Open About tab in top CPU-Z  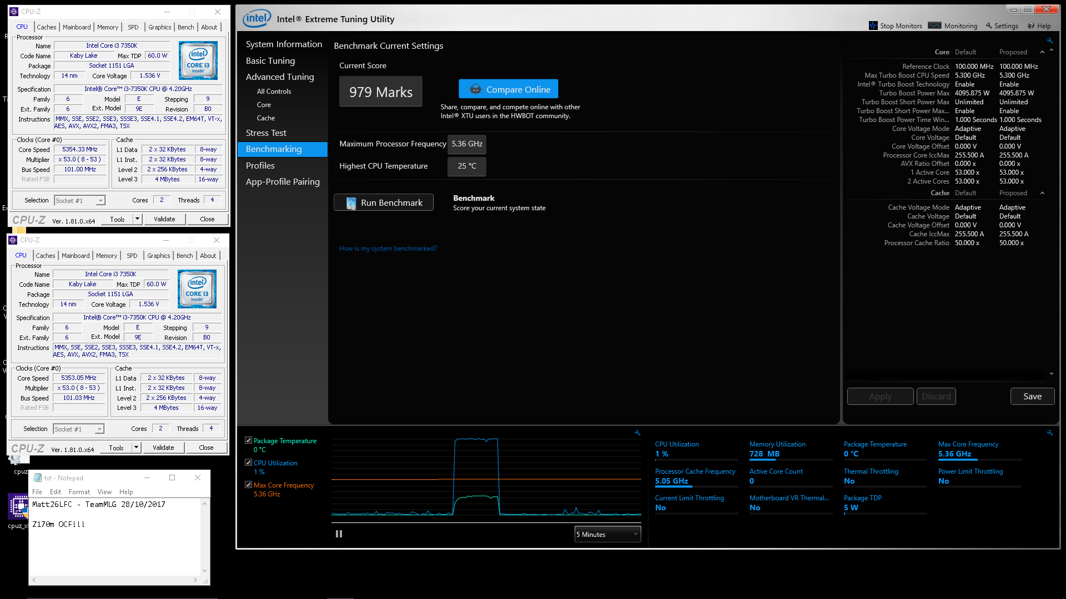pos(209,27)
